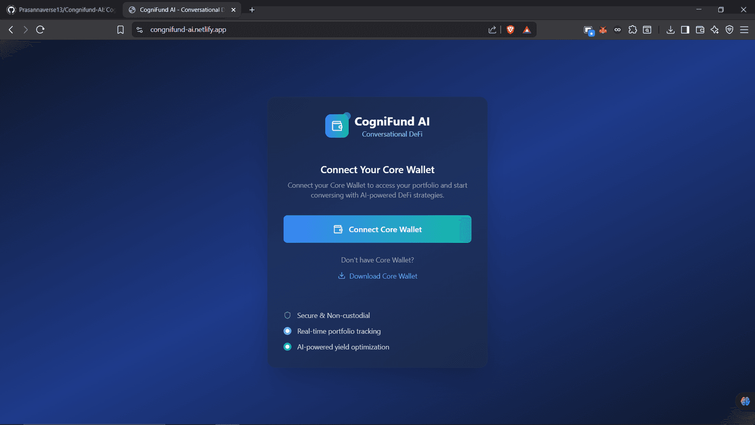The image size is (755, 425).
Task: Click the CogniFund AI logo icon
Action: [x=337, y=126]
